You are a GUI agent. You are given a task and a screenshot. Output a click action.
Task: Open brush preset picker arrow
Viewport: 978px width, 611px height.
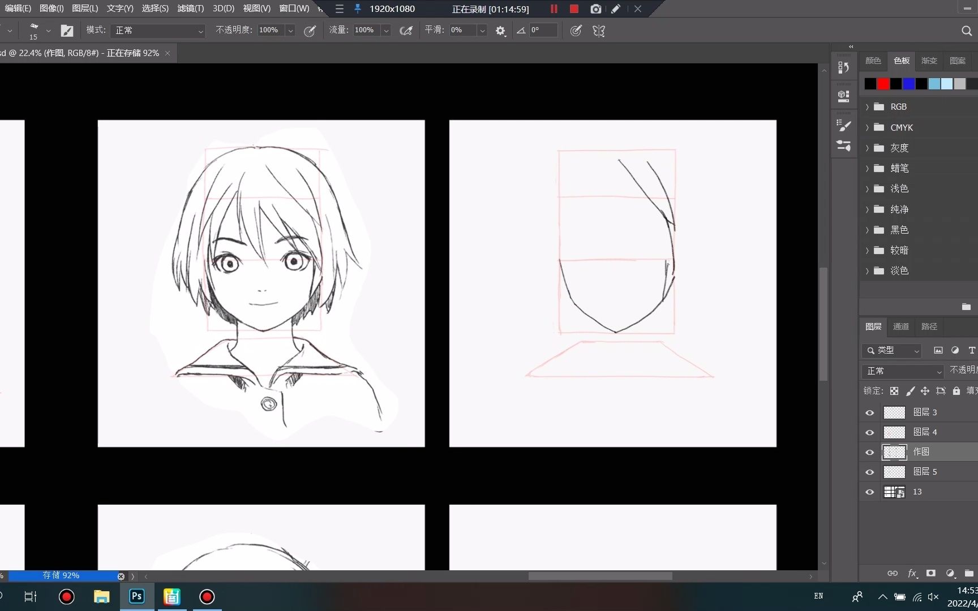(49, 31)
